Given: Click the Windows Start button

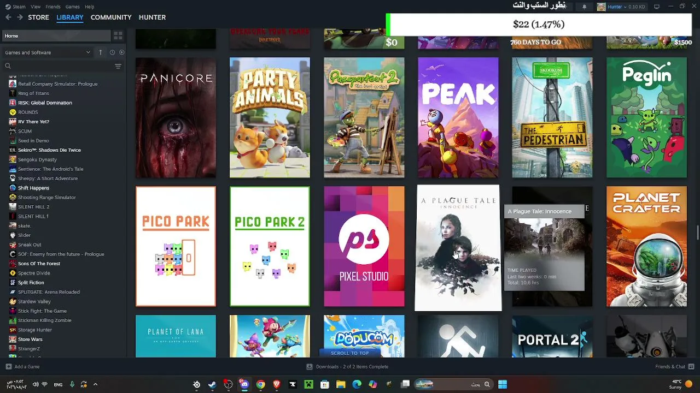Looking at the screenshot, I should pyautogui.click(x=502, y=384).
